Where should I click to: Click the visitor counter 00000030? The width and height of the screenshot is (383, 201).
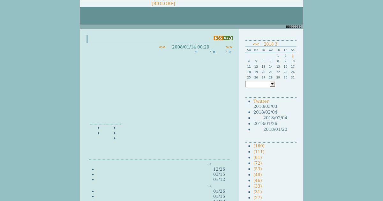coord(294,27)
